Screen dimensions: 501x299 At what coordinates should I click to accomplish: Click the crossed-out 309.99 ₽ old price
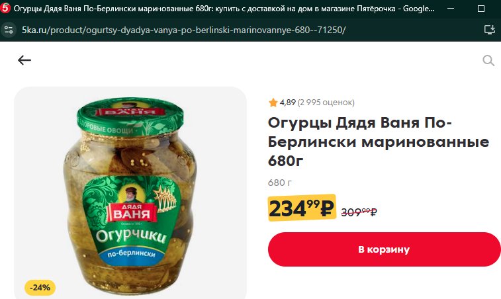click(359, 212)
